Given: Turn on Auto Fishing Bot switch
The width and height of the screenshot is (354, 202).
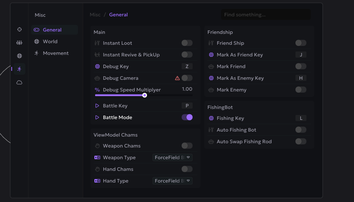Looking at the screenshot, I should [x=301, y=130].
